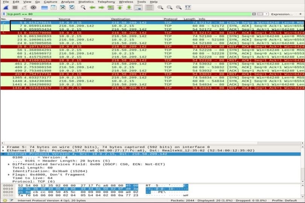Go forward to next packet
The width and height of the screenshot is (305, 203).
[x=101, y=8]
